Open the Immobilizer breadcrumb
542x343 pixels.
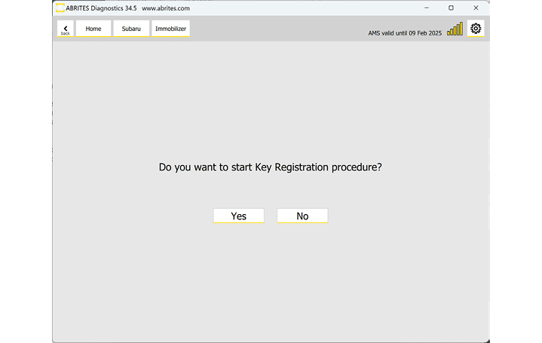click(x=170, y=29)
